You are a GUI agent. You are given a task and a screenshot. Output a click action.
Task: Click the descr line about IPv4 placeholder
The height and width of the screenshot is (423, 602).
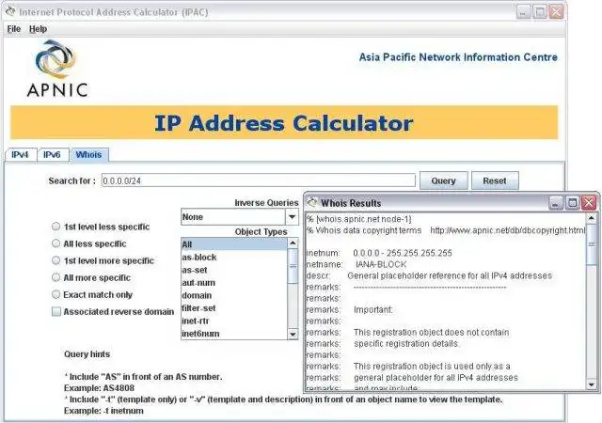(429, 275)
